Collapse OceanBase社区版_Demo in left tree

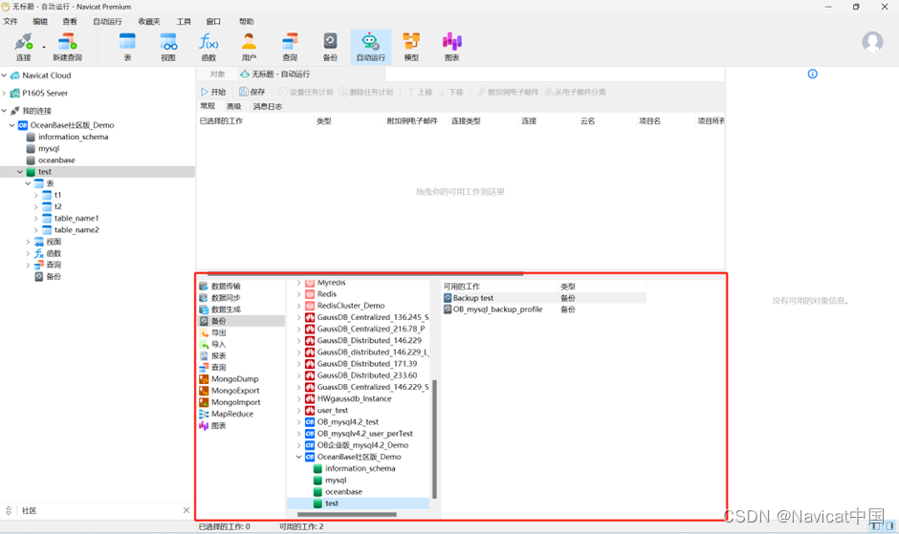(12, 125)
